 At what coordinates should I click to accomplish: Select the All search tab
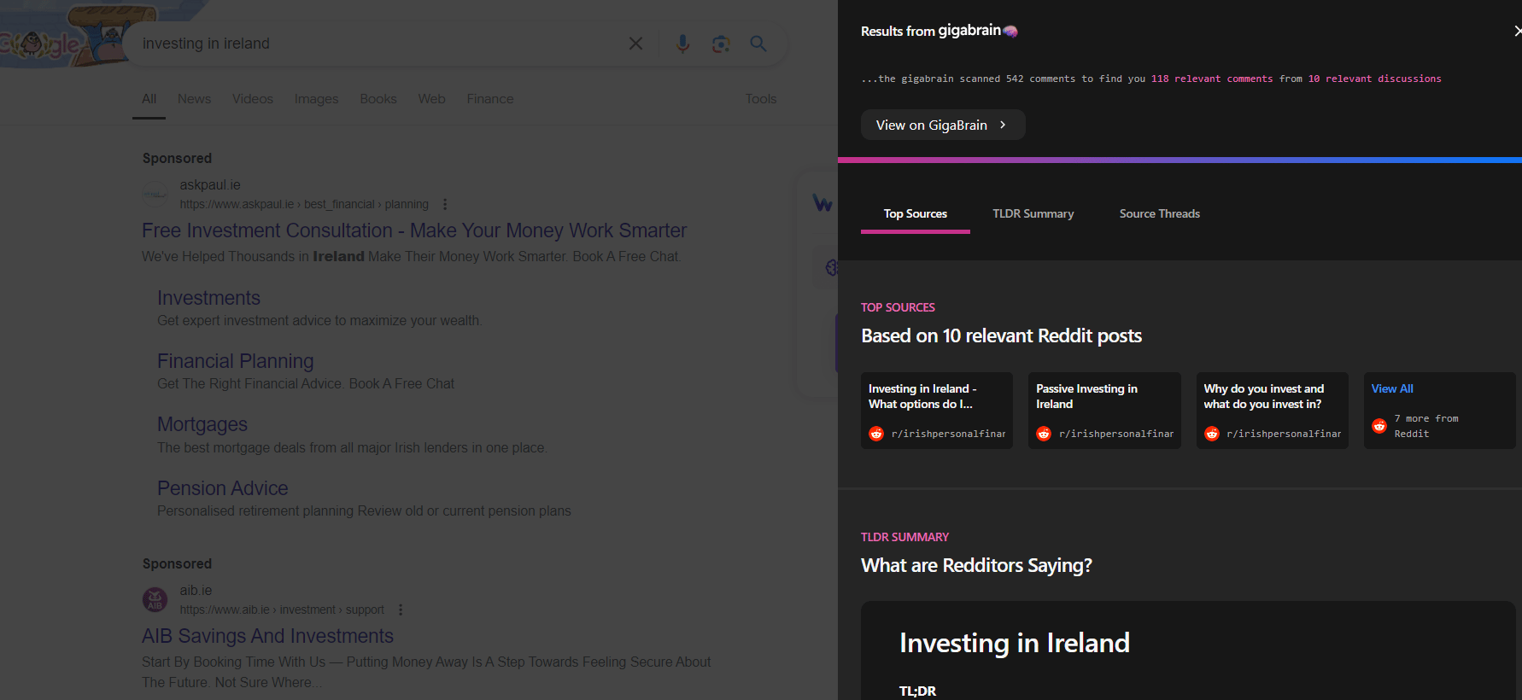click(149, 99)
